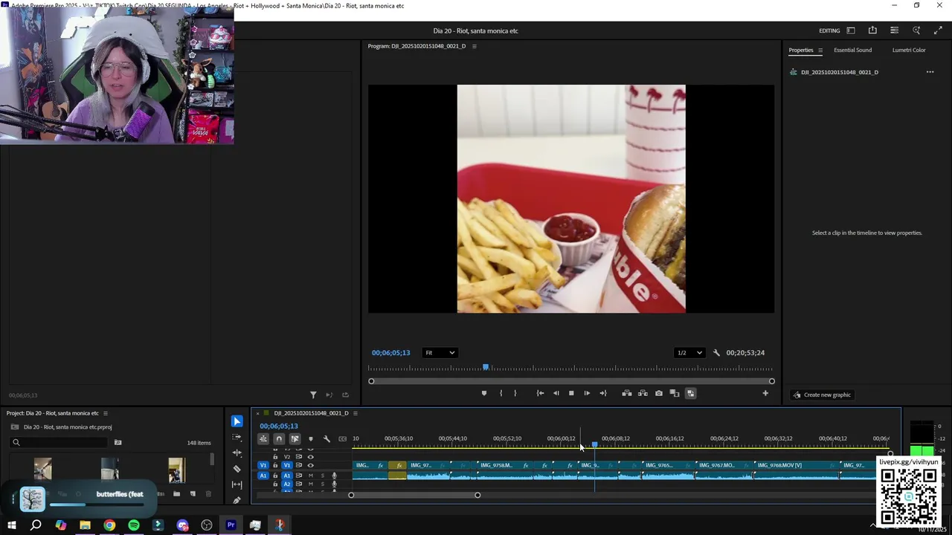Click Find/search bin icon beside Project search
952x535 pixels.
click(118, 442)
